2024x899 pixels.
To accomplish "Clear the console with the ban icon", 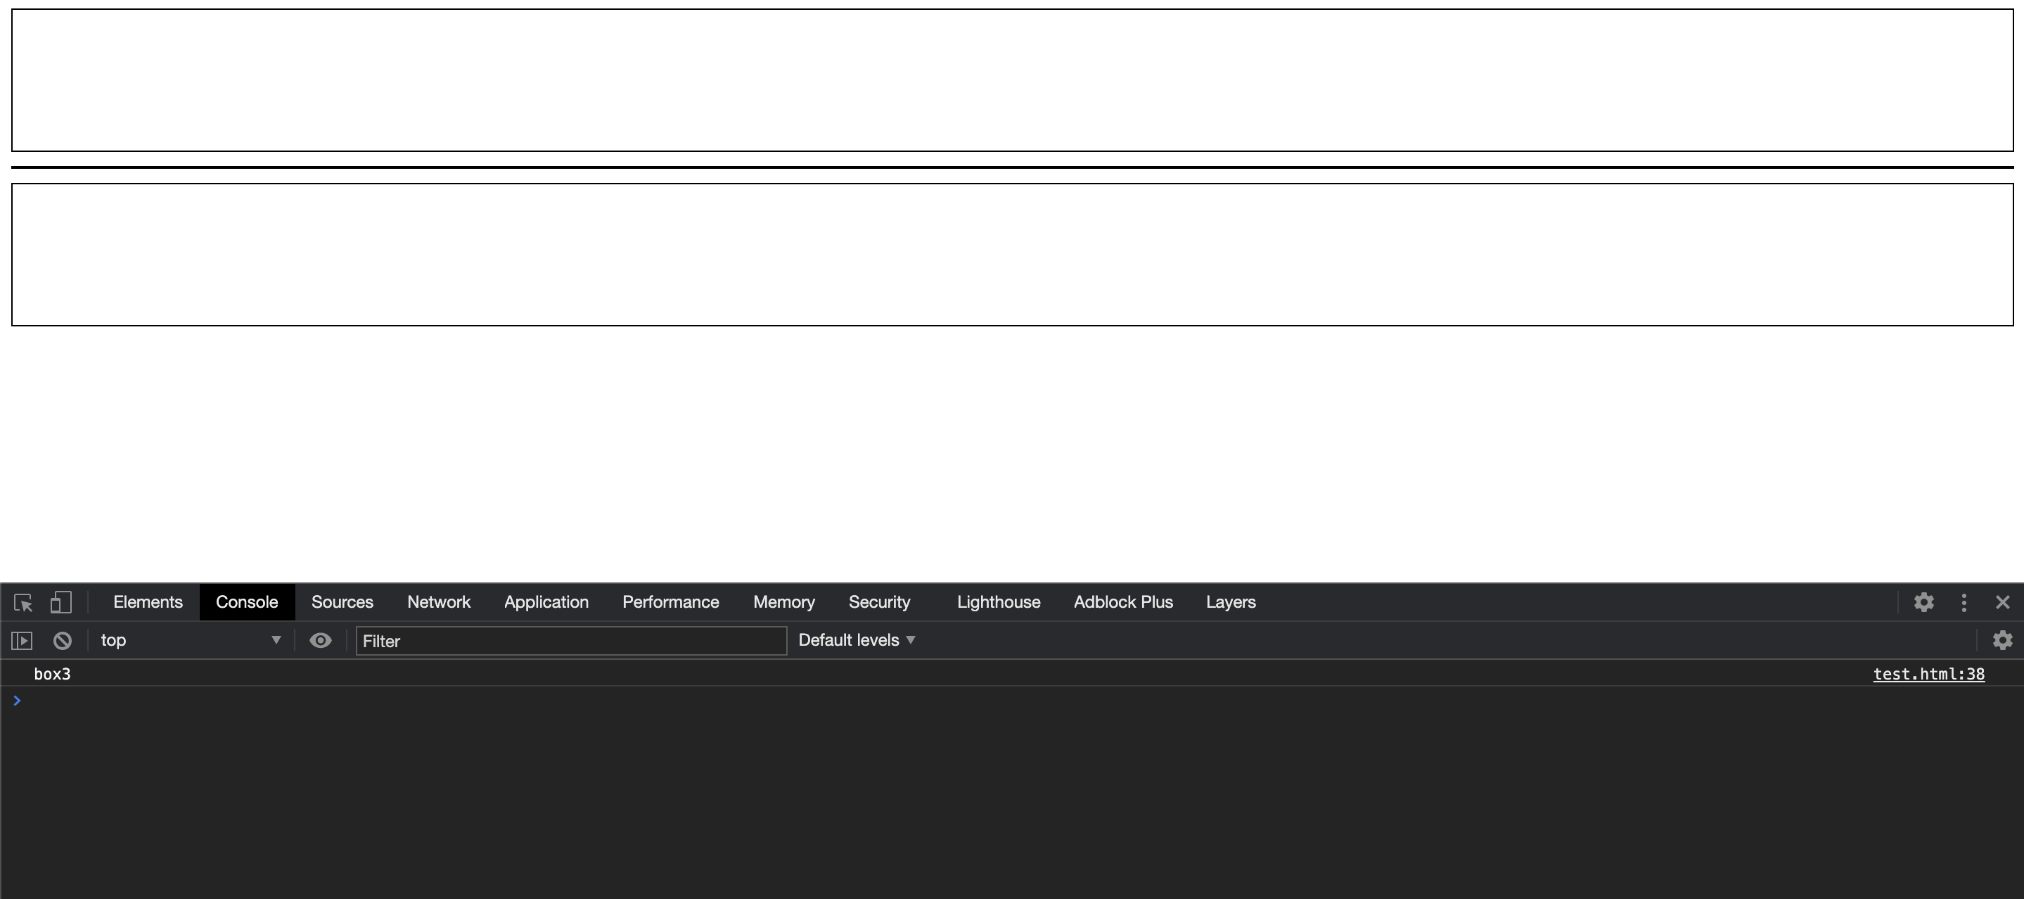I will tap(62, 640).
